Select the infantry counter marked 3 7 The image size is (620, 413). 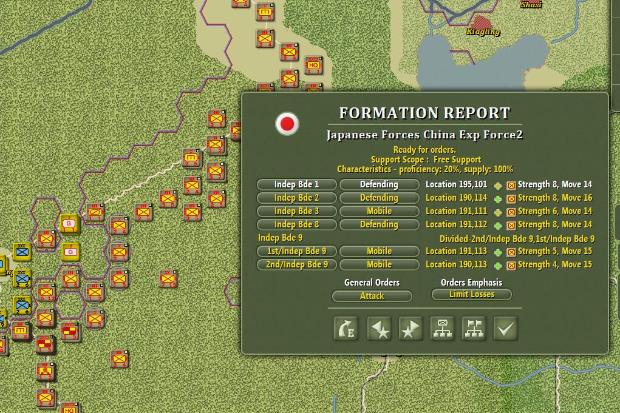(x=216, y=172)
